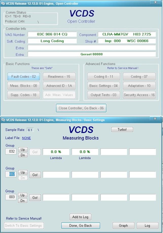The height and width of the screenshot is (233, 163).
Task: Click the first value field of group 002
Action: point(56,175)
